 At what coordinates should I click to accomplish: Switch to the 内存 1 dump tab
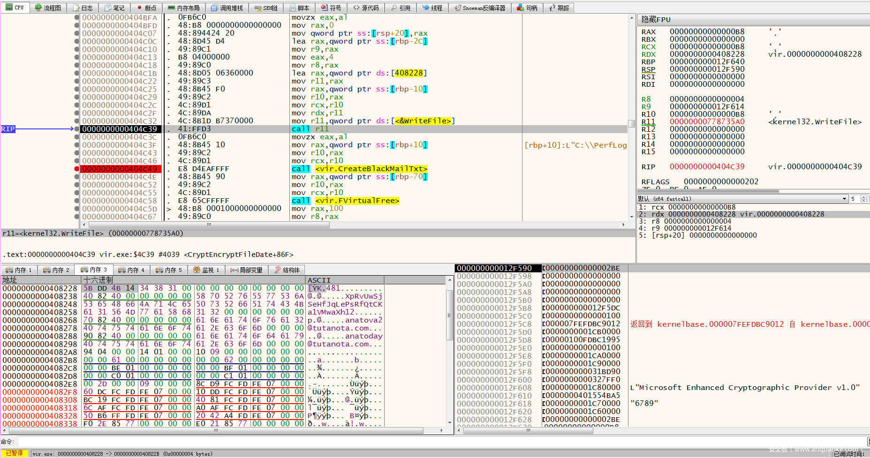point(18,270)
